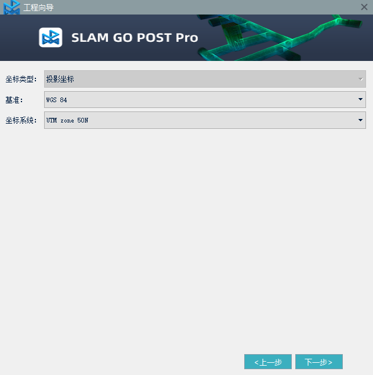This screenshot has height=375, width=373.
Task: Select the 投影坐标 value text
Action: [60, 79]
